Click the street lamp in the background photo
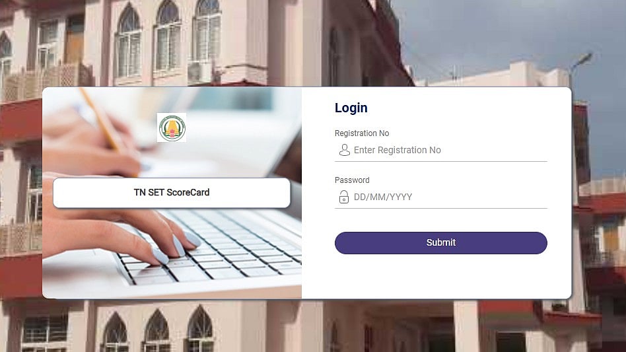Viewport: 626px width, 352px height. (x=581, y=62)
